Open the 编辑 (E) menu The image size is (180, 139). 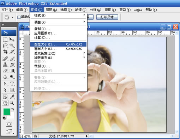22,10
